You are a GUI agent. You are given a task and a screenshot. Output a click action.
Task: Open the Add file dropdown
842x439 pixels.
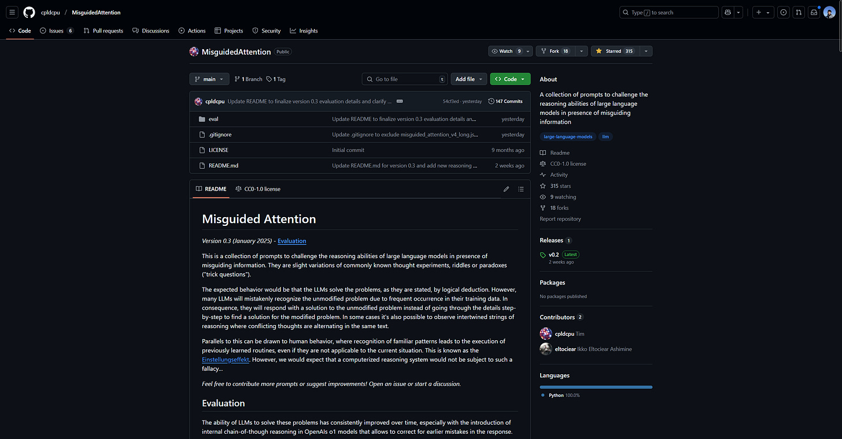469,79
